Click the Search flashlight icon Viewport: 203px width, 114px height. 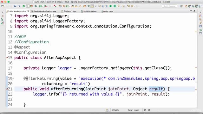(x=80, y=6)
